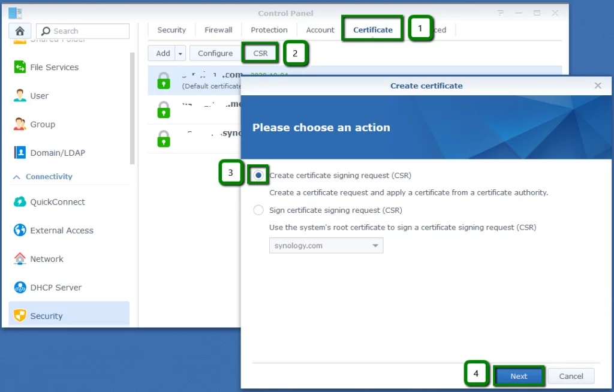
Task: Open the Add button dropdown arrow
Action: click(180, 53)
